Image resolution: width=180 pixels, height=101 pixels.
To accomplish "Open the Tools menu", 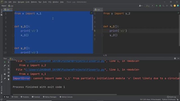I will [45, 2].
